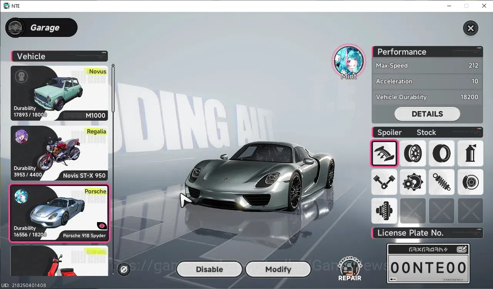Click the Vehicle Durability 18200 row
This screenshot has height=289, width=493.
click(427, 97)
